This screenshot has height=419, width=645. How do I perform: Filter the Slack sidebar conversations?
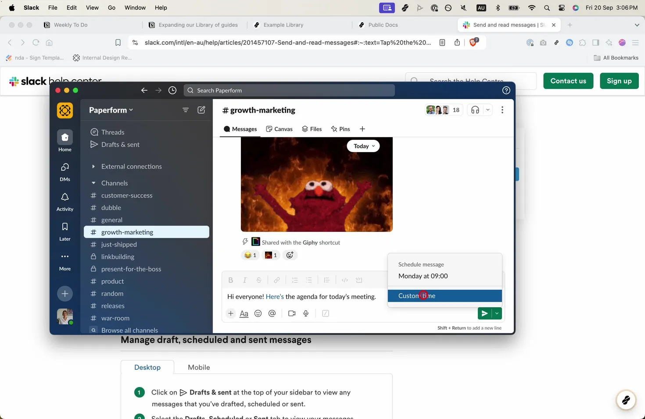(x=186, y=110)
